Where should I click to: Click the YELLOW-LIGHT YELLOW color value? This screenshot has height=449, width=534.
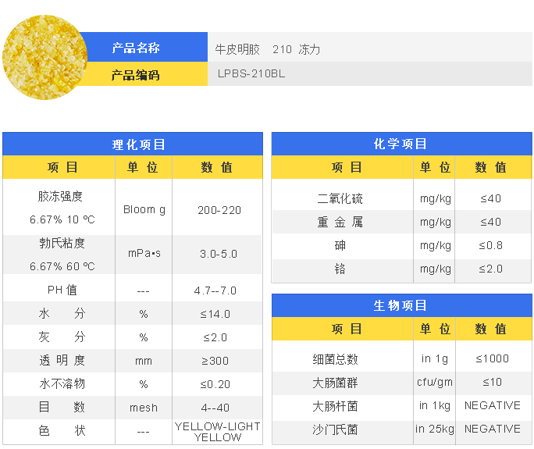(218, 431)
